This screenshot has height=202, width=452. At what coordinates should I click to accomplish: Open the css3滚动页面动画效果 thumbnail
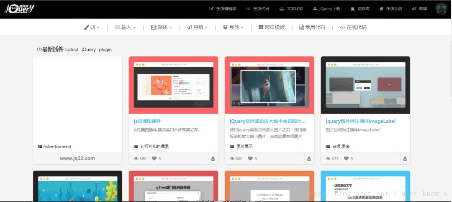365,186
